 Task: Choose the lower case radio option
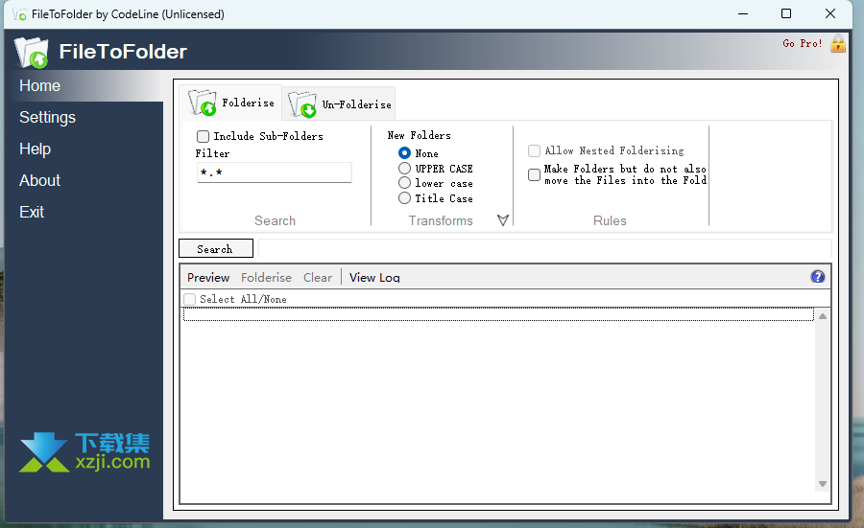[x=404, y=183]
